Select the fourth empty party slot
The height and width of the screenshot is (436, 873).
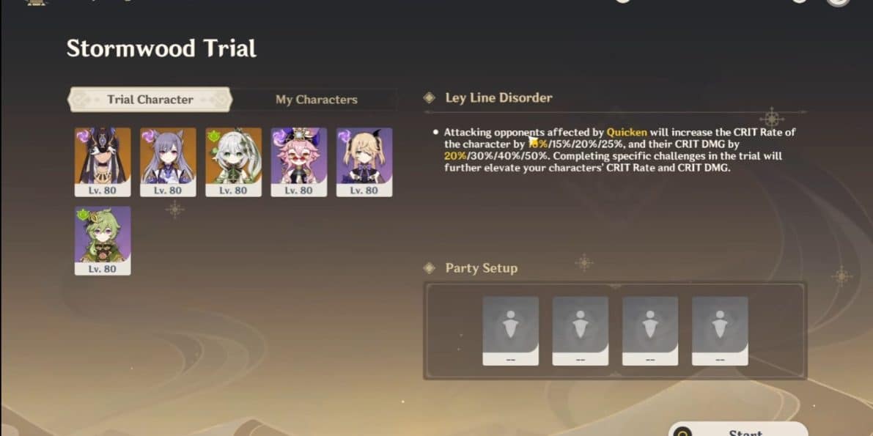(720, 330)
